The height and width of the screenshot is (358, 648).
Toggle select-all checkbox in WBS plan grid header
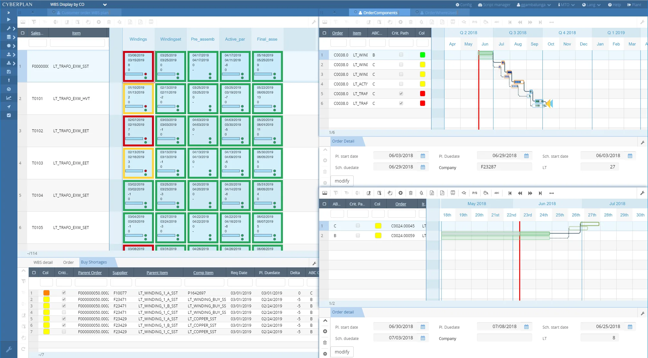23,33
